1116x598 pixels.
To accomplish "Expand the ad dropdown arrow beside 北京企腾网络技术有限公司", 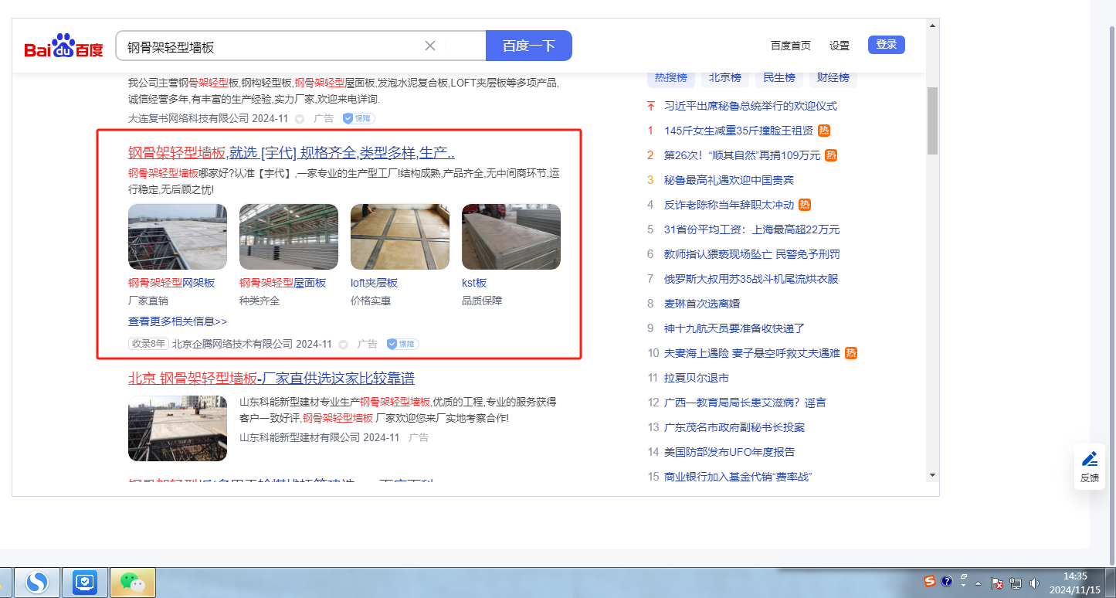I will pos(343,345).
